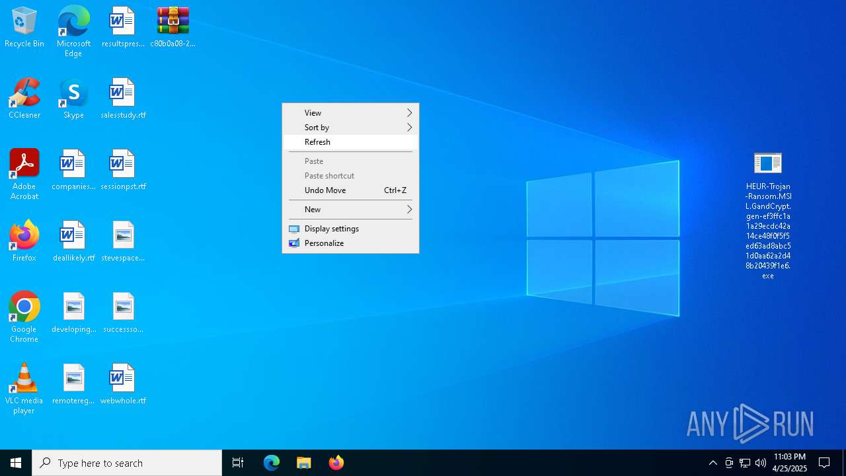Select the resultspres Word document icon
The width and height of the screenshot is (846, 476).
[x=123, y=28]
